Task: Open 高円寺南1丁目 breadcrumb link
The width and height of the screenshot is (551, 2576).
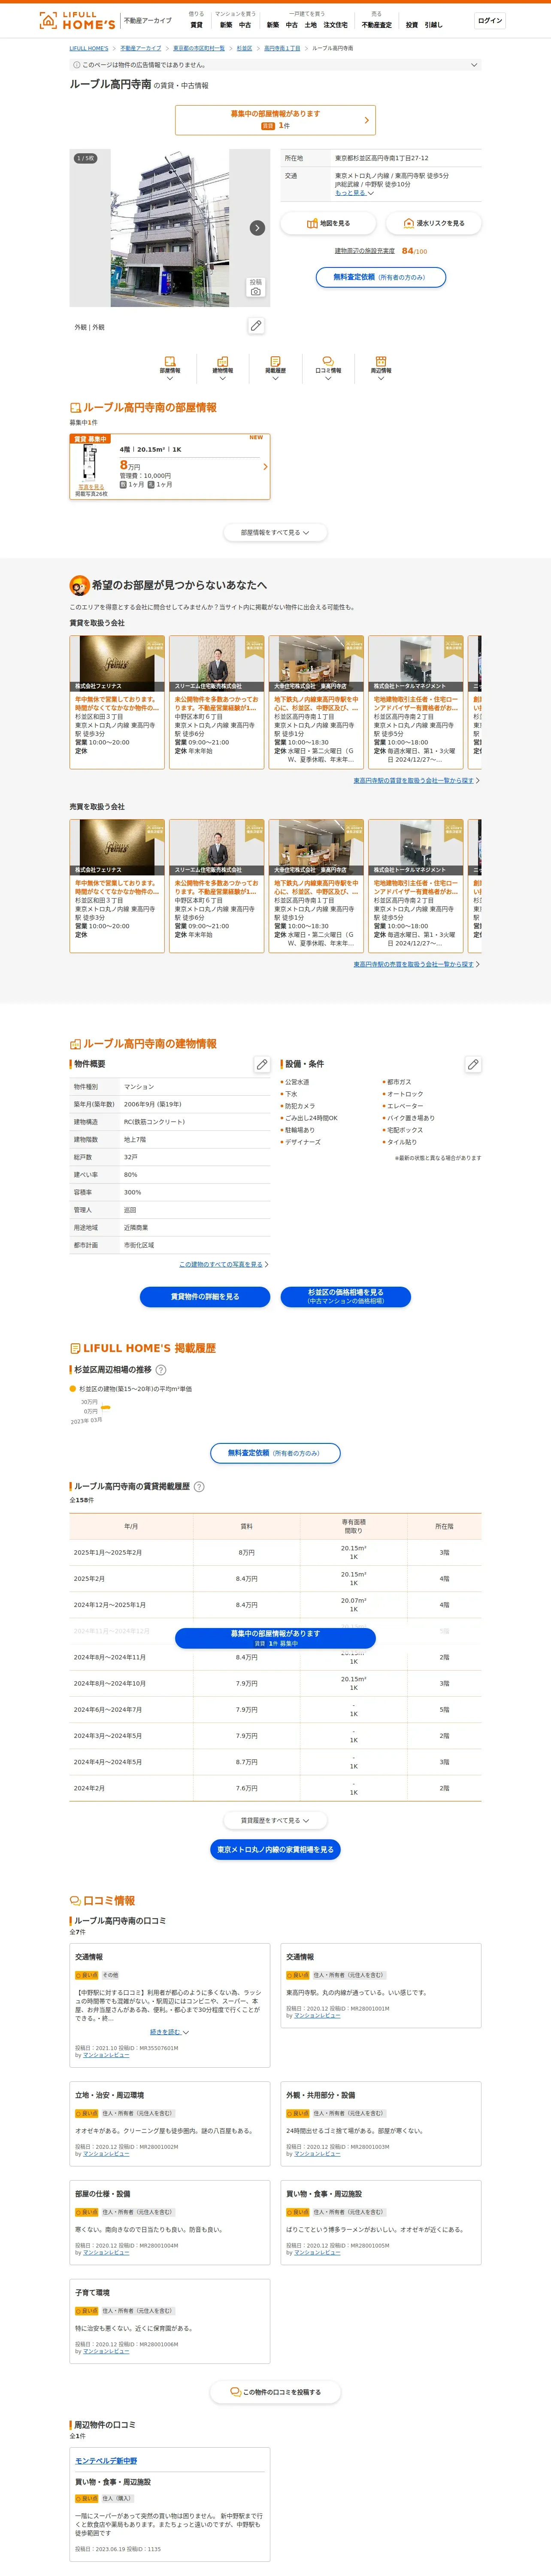Action: 282,48
